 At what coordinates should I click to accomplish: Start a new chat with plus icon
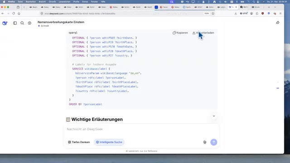[29, 23]
